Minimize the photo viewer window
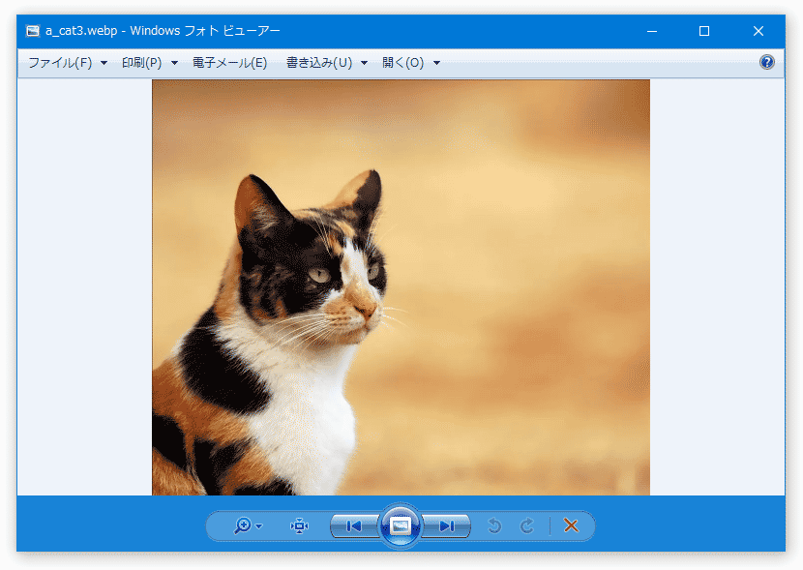Viewport: 803px width, 570px height. (652, 31)
